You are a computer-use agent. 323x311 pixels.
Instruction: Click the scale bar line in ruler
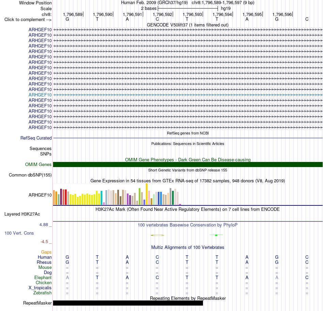[188, 8]
